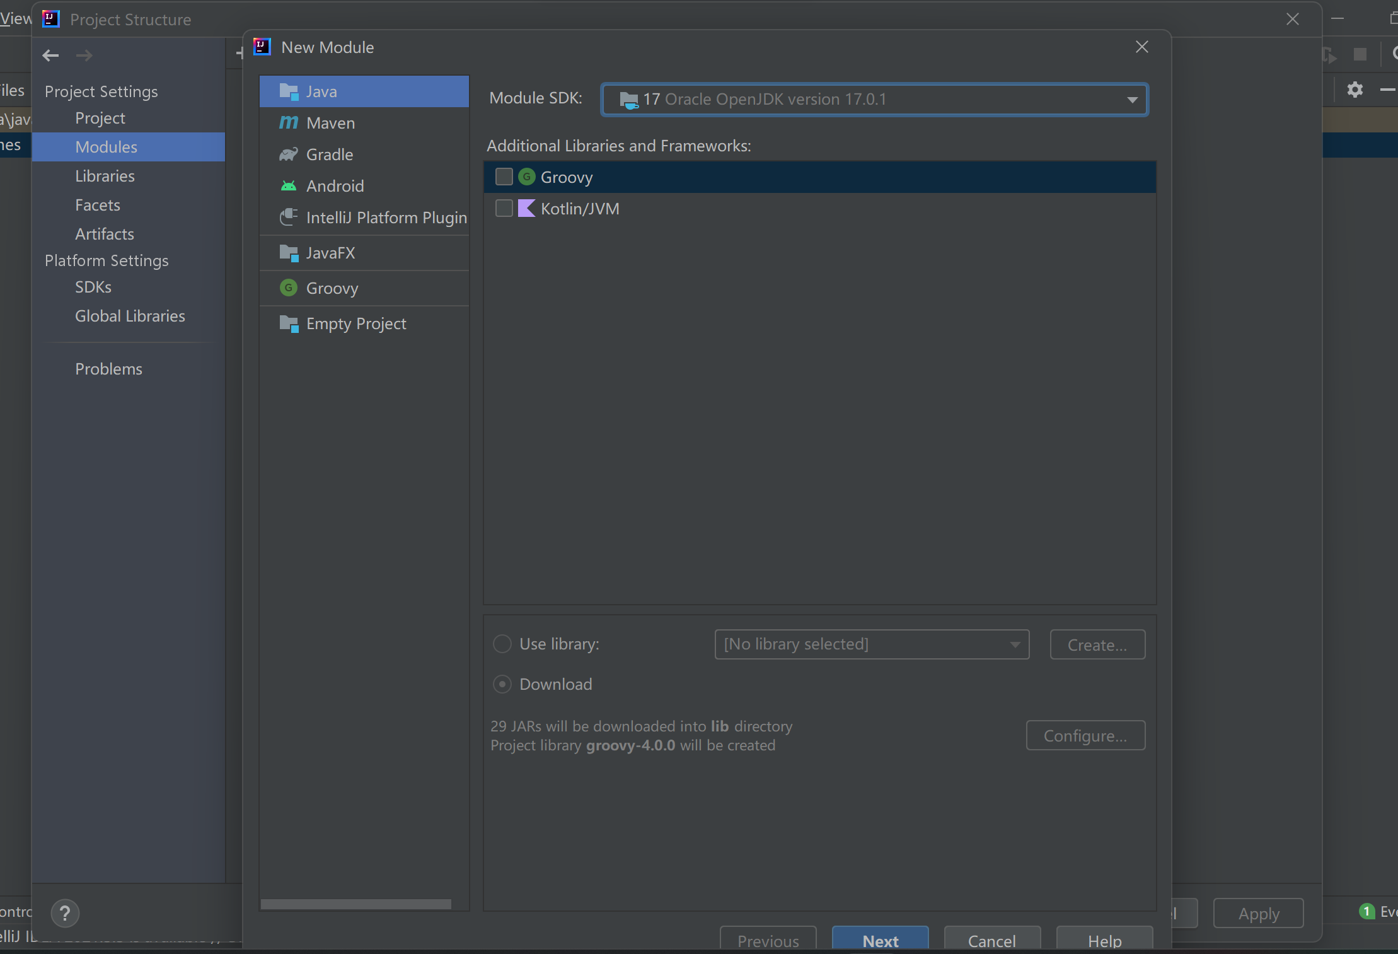Choose the JavaFX module icon
The height and width of the screenshot is (954, 1398).
tap(288, 253)
